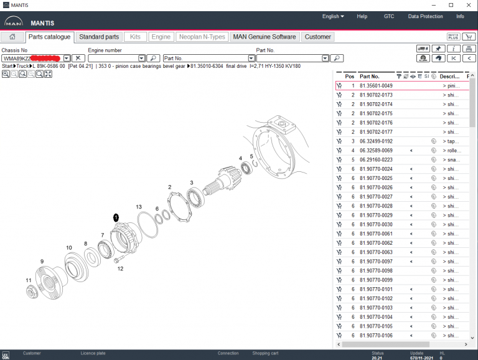Viewport: 478px width, 360px height.
Task: Open the English language dropdown
Action: point(333,16)
